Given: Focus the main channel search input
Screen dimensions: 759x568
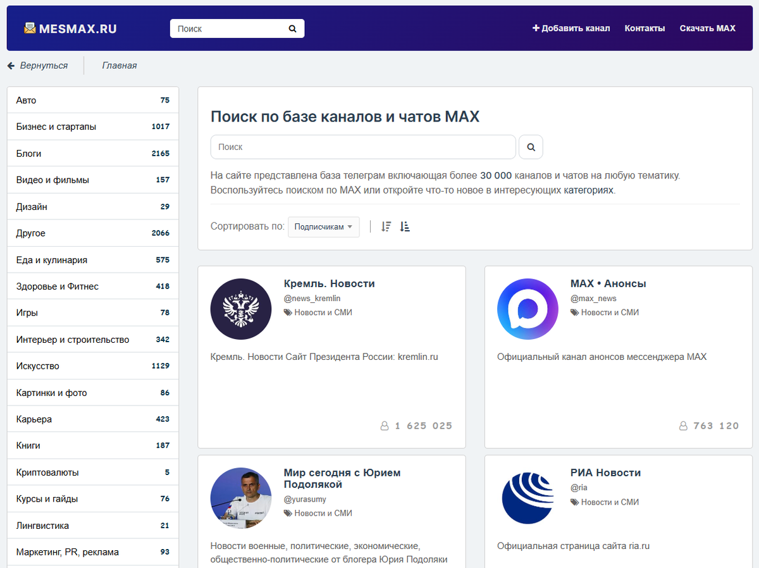Looking at the screenshot, I should pos(363,147).
